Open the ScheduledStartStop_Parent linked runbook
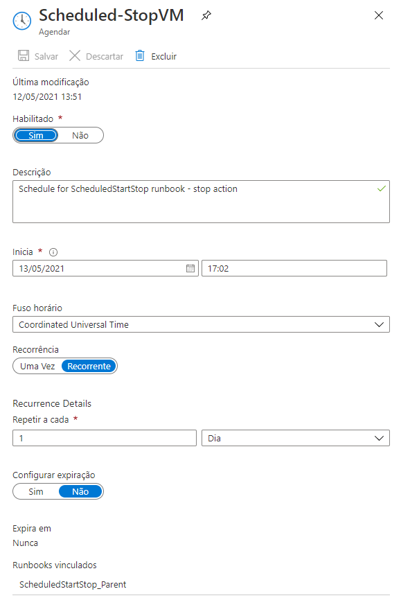 pos(73,585)
